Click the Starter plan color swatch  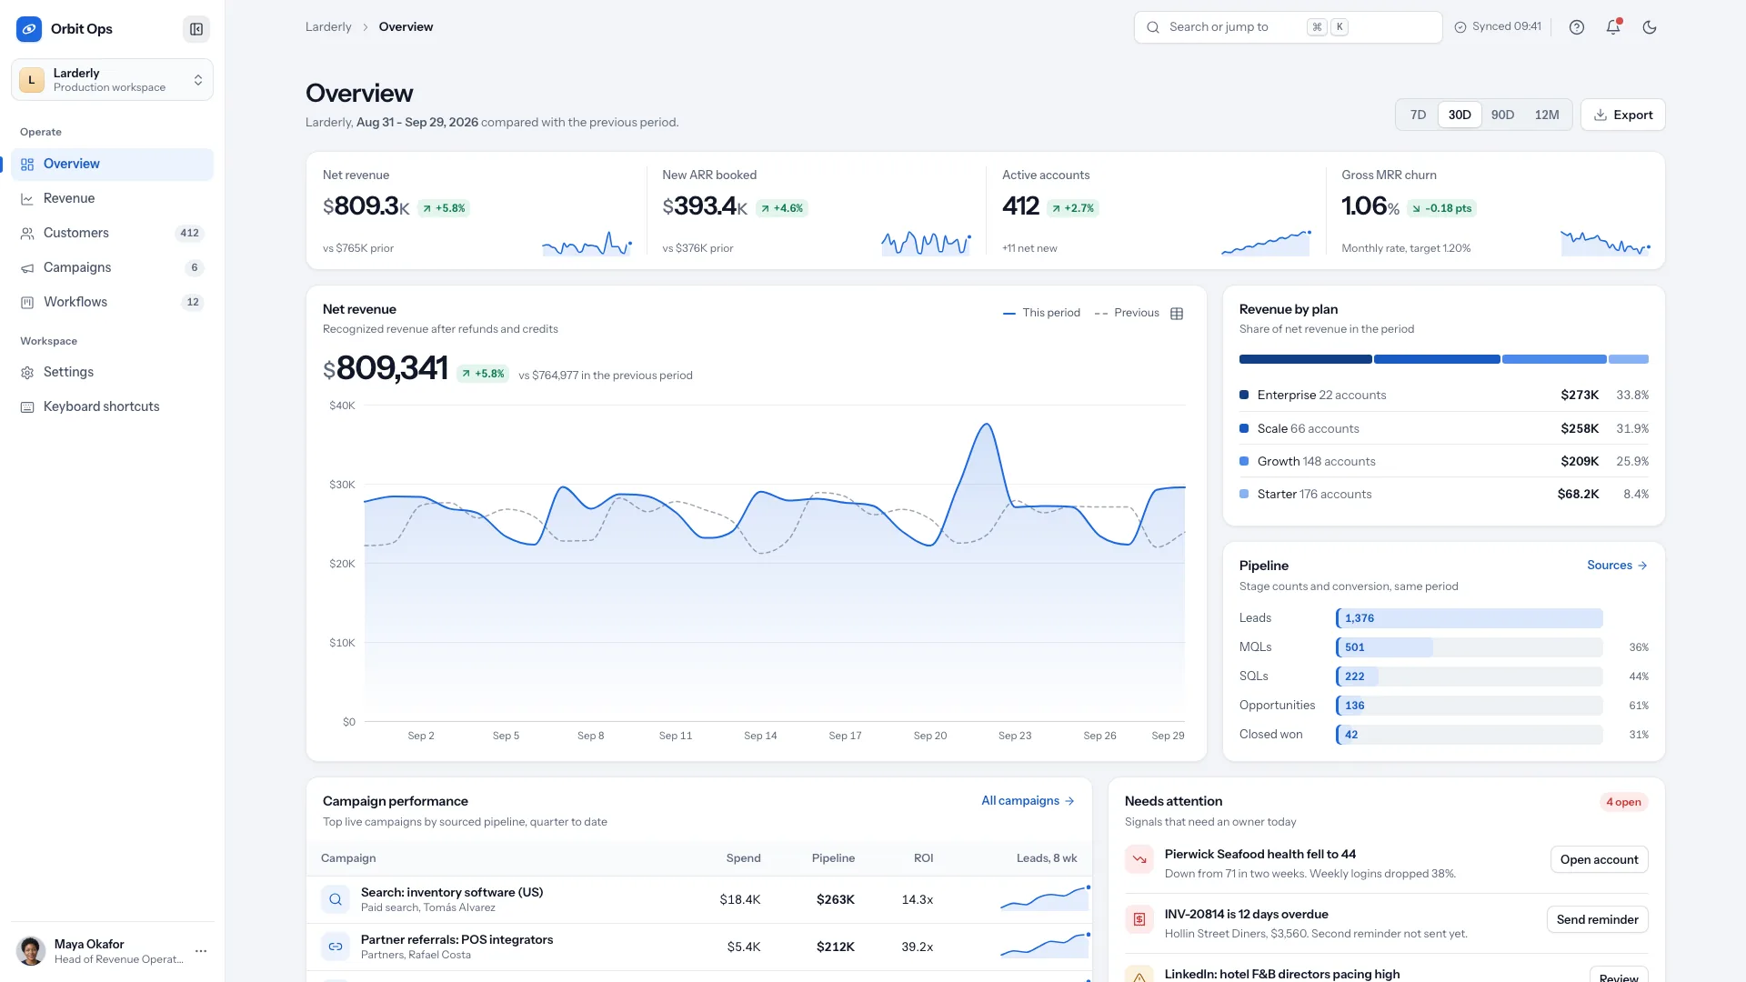pyautogui.click(x=1244, y=495)
